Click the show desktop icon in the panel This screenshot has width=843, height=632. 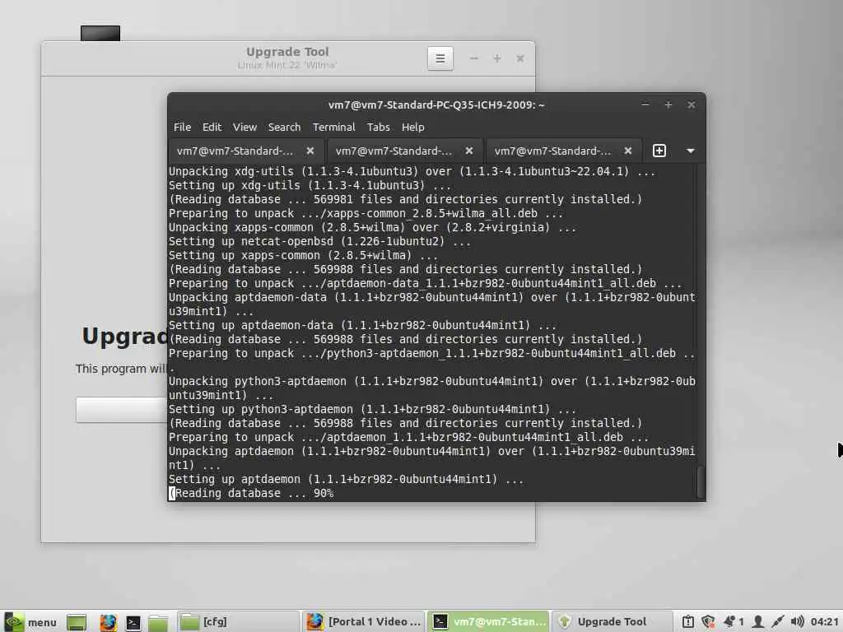click(x=77, y=622)
